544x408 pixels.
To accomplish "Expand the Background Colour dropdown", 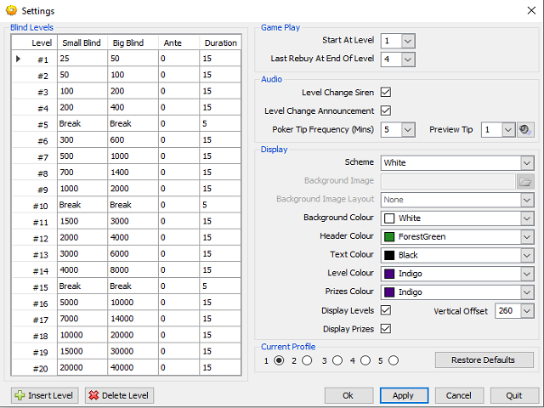I will tap(527, 218).
